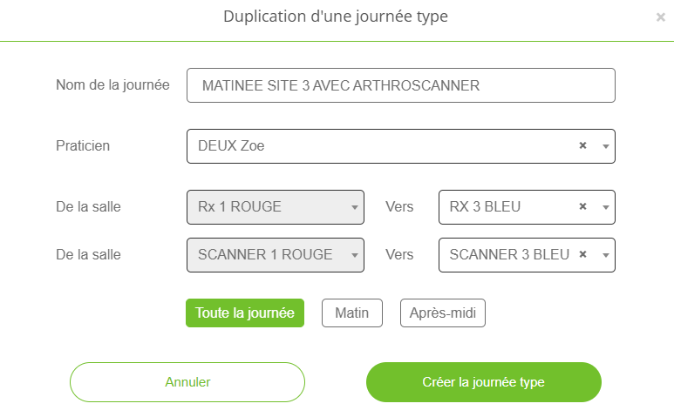Open the Praticien dropdown arrow

(605, 146)
